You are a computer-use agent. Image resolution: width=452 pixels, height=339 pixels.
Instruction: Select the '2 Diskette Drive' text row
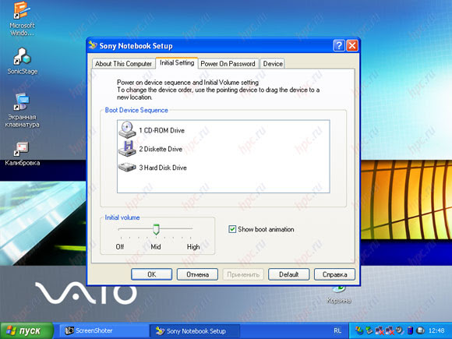pos(161,149)
